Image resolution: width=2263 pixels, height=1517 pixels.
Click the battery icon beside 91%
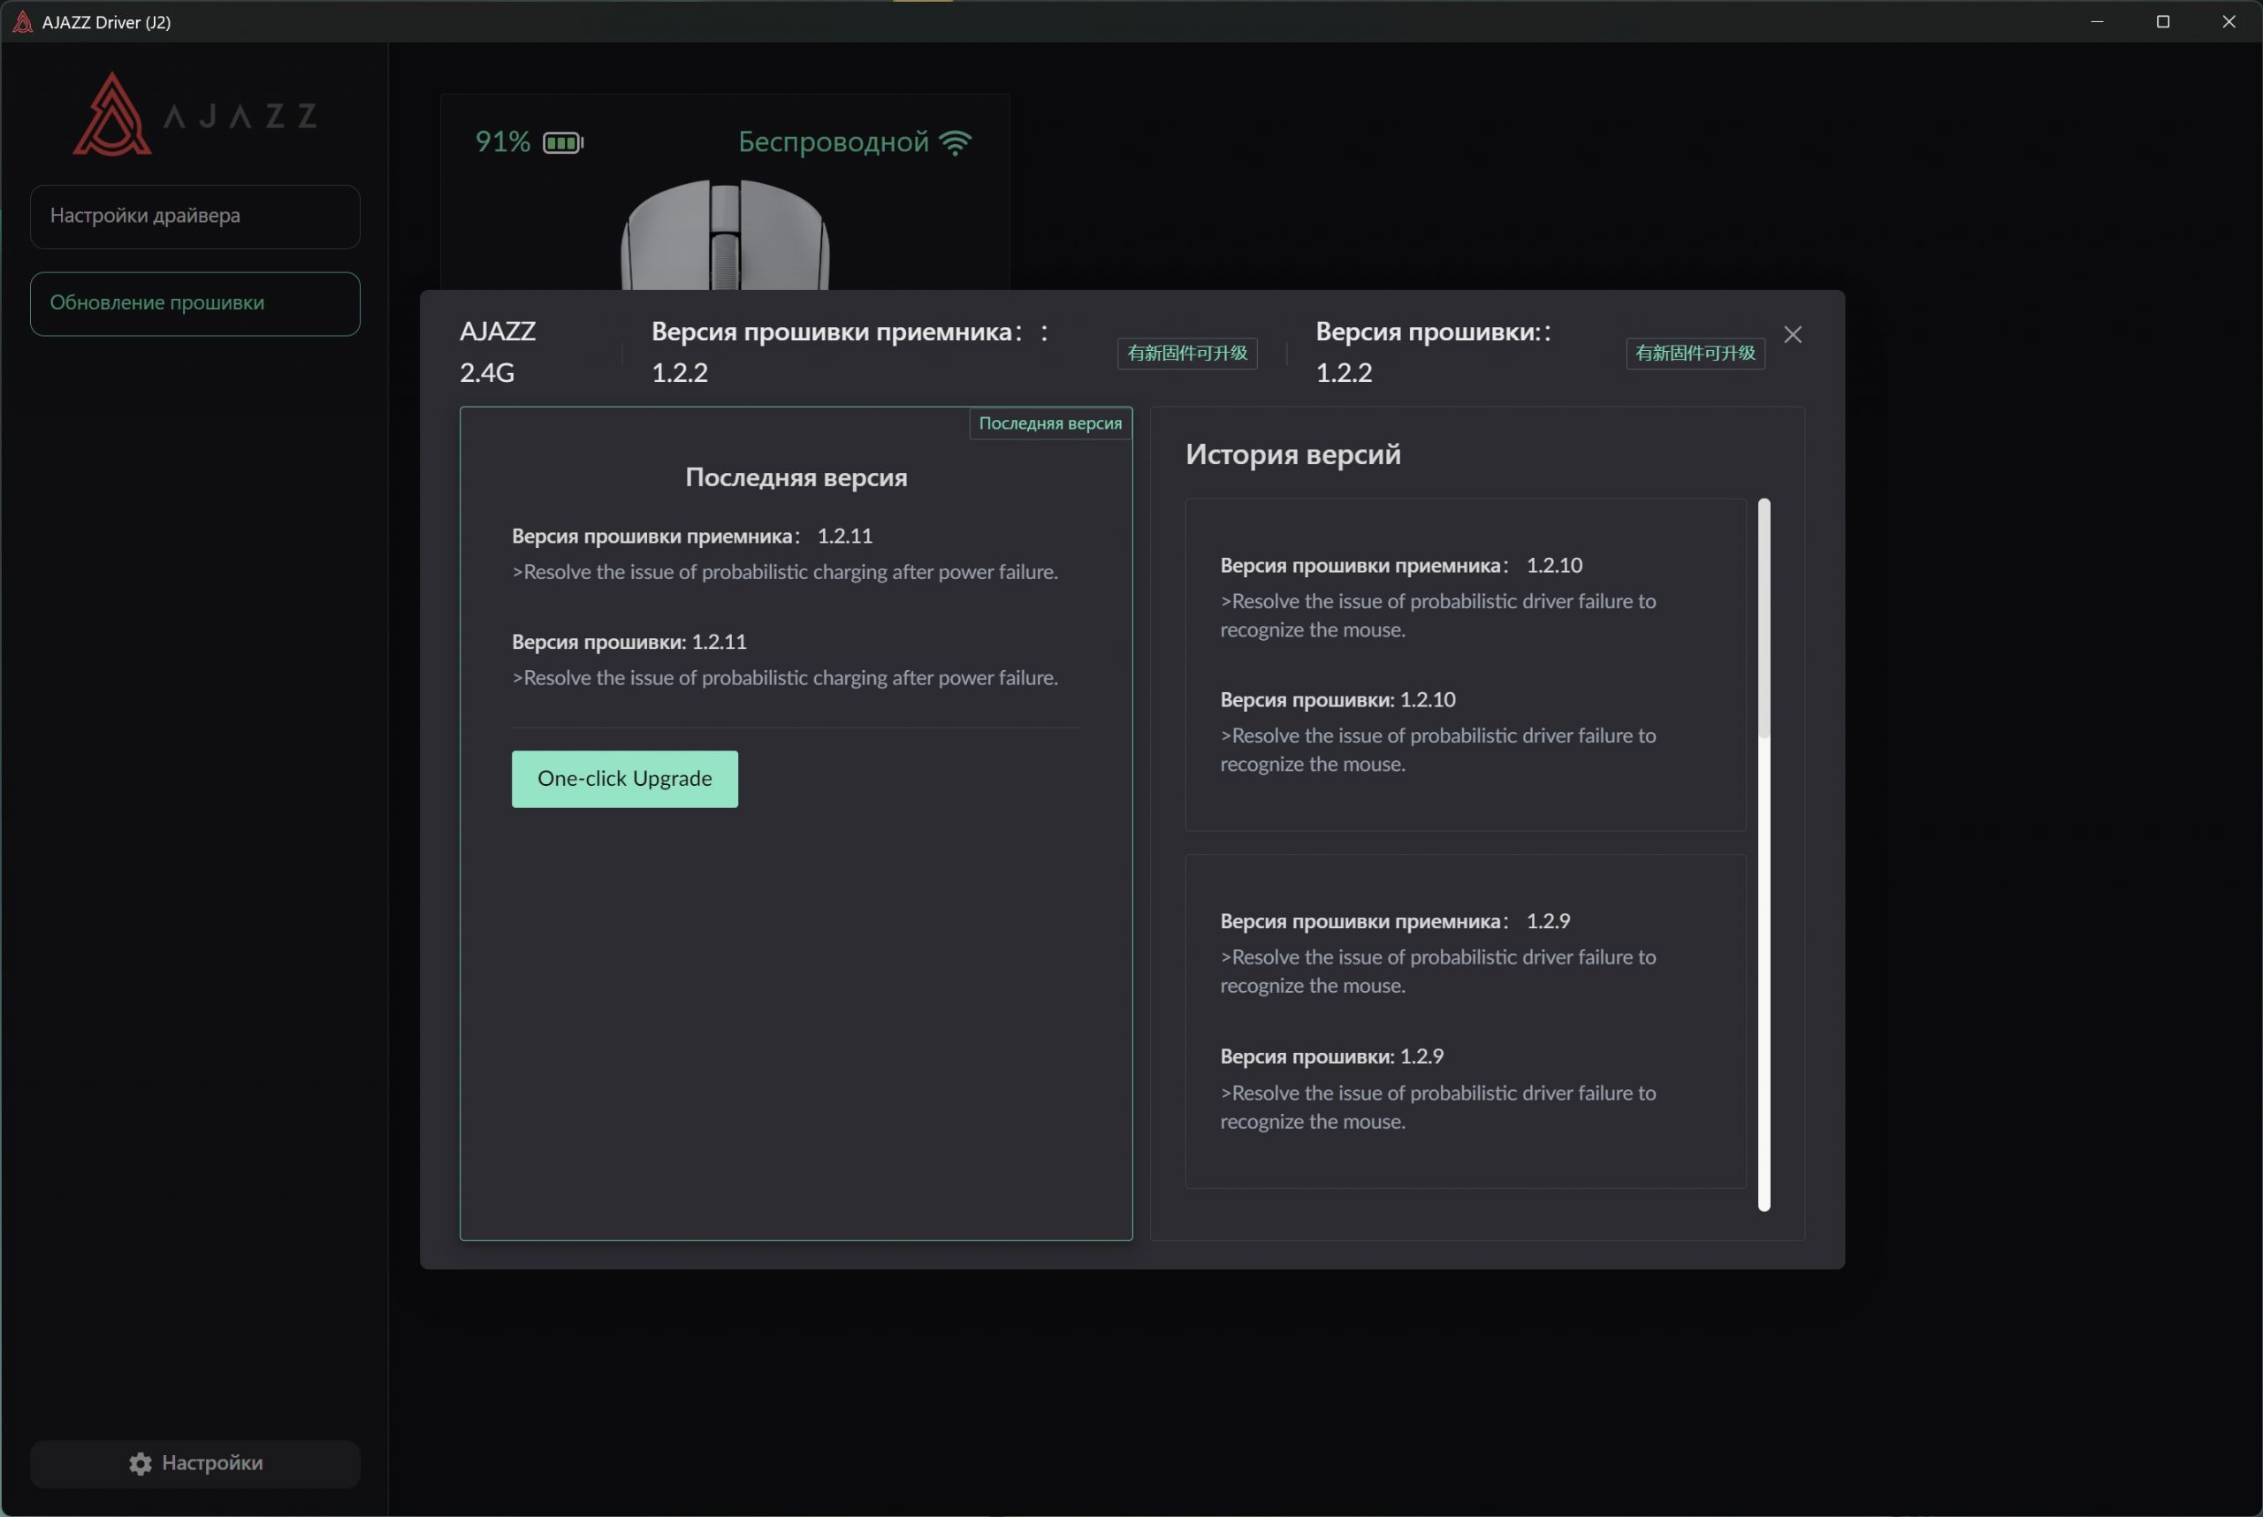click(563, 143)
